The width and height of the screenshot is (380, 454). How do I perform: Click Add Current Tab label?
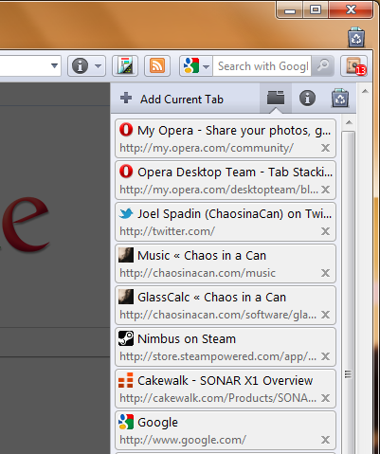point(182,100)
